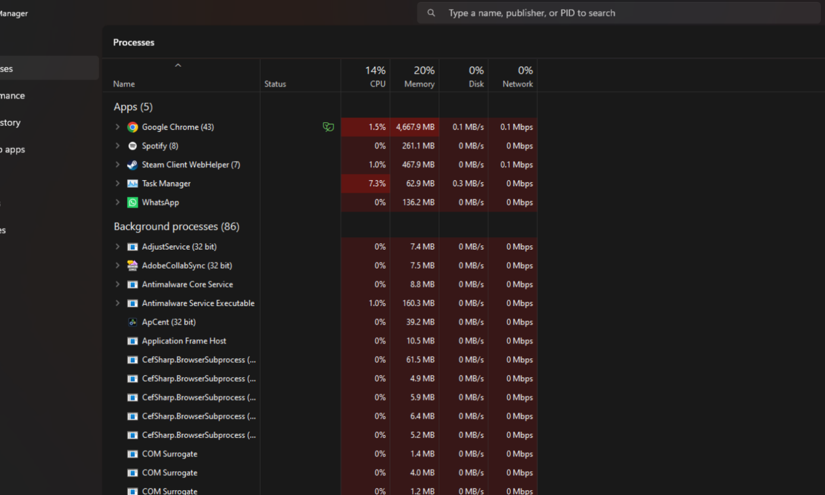The image size is (825, 495).
Task: Expand the Spotify (8) process group
Action: tap(117, 146)
